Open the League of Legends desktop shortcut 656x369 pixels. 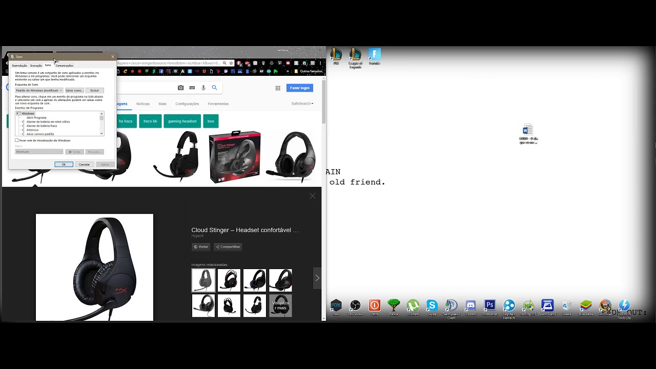(355, 58)
